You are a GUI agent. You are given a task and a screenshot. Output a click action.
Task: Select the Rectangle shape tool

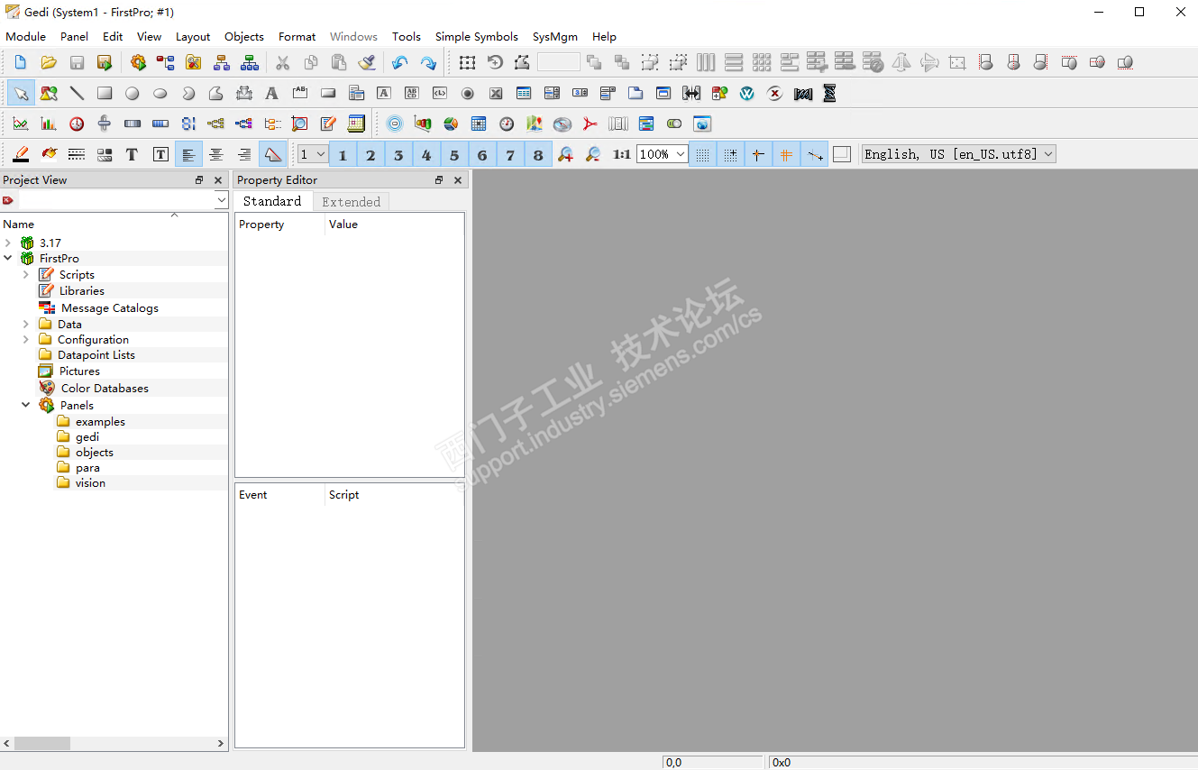point(105,93)
